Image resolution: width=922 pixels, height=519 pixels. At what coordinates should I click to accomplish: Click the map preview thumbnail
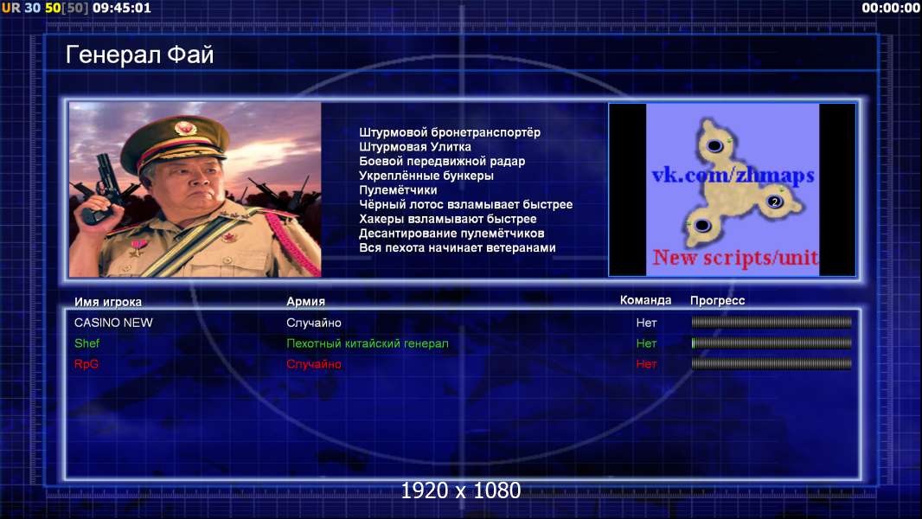point(732,189)
